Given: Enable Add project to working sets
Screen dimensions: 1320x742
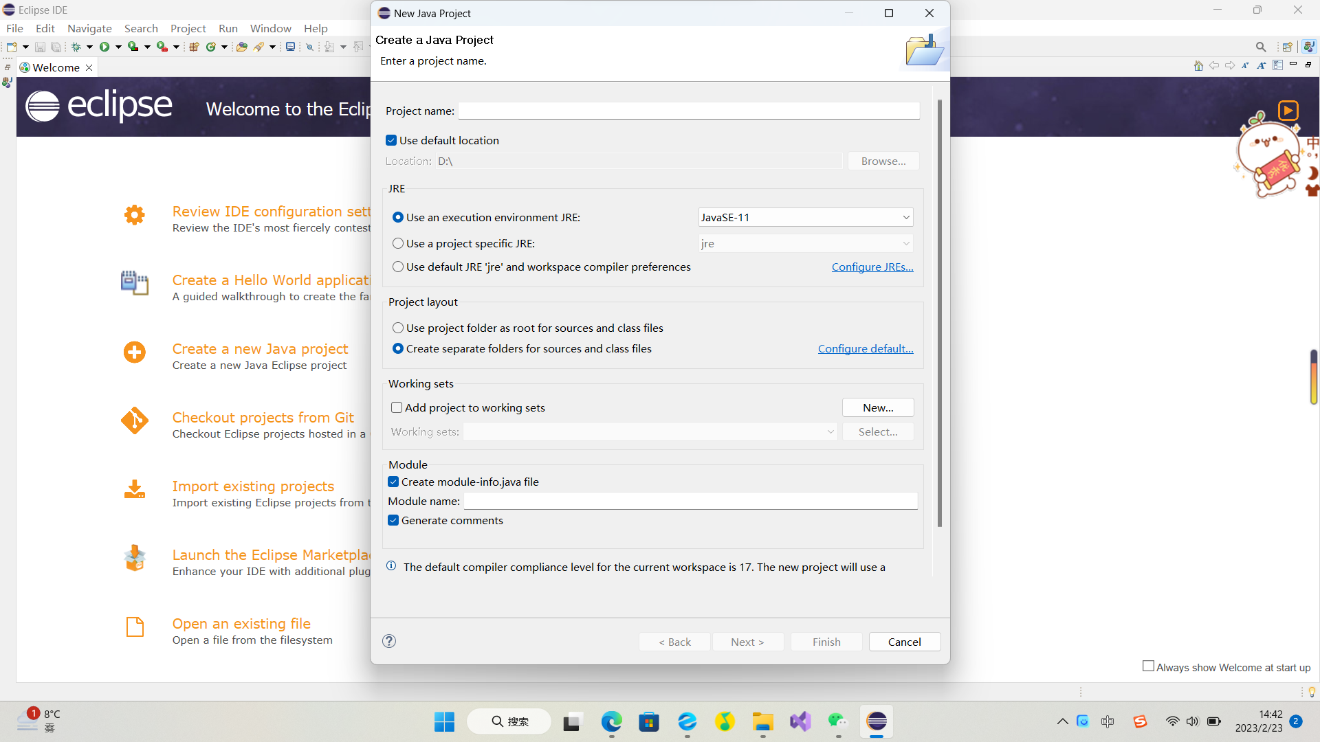Looking at the screenshot, I should [x=397, y=407].
